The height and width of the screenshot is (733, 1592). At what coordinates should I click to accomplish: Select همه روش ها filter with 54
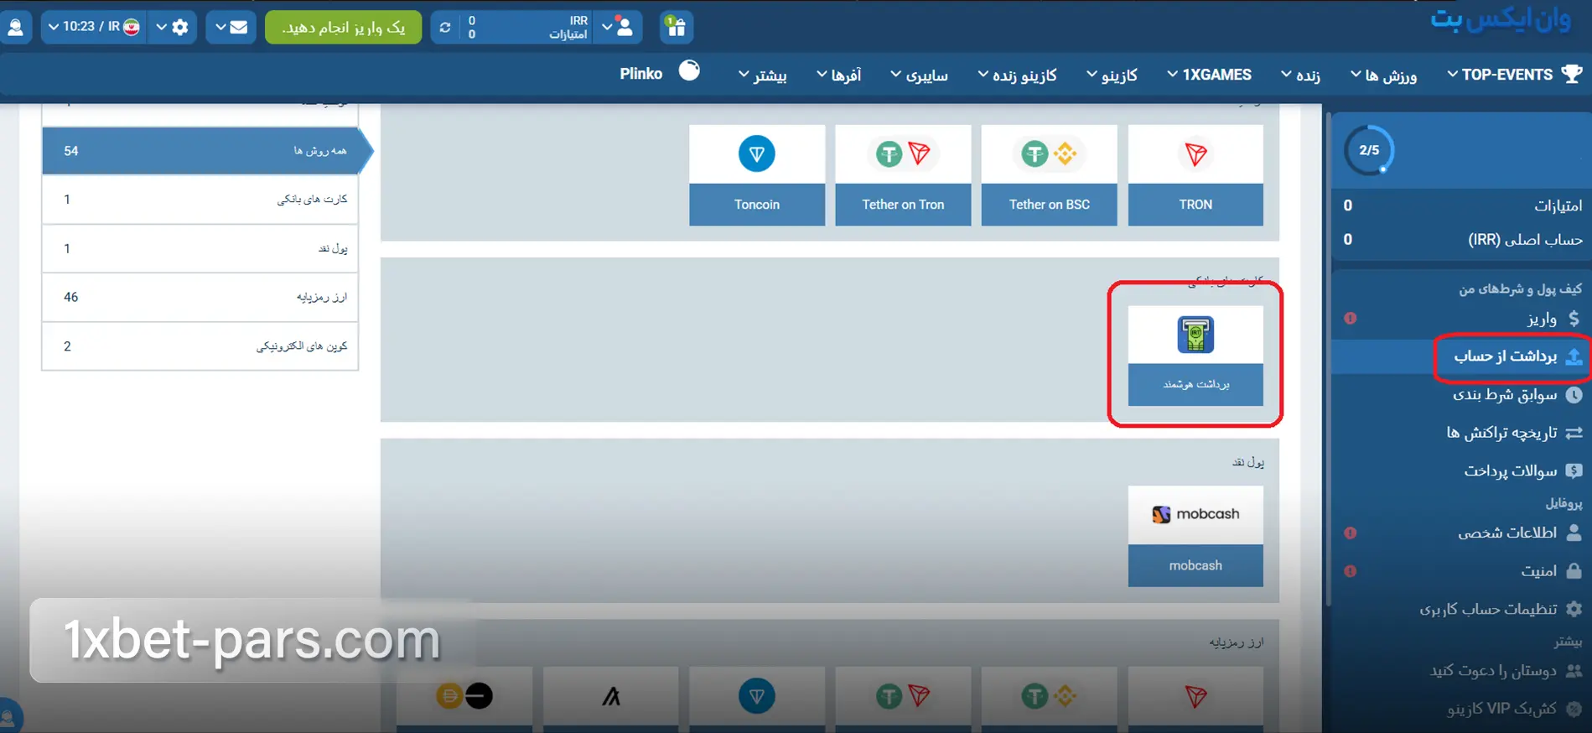click(x=200, y=151)
